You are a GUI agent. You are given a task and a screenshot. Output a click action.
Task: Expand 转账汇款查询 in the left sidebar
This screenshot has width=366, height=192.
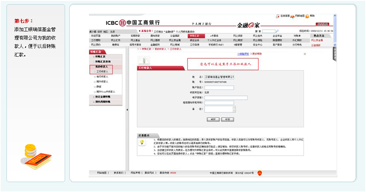[103, 62]
